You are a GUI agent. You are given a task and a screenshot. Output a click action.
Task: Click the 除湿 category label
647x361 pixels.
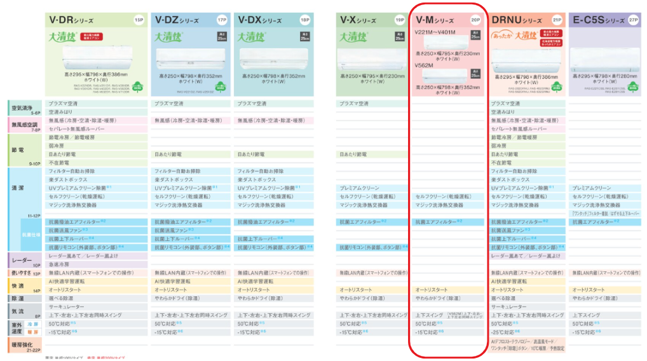click(x=25, y=298)
